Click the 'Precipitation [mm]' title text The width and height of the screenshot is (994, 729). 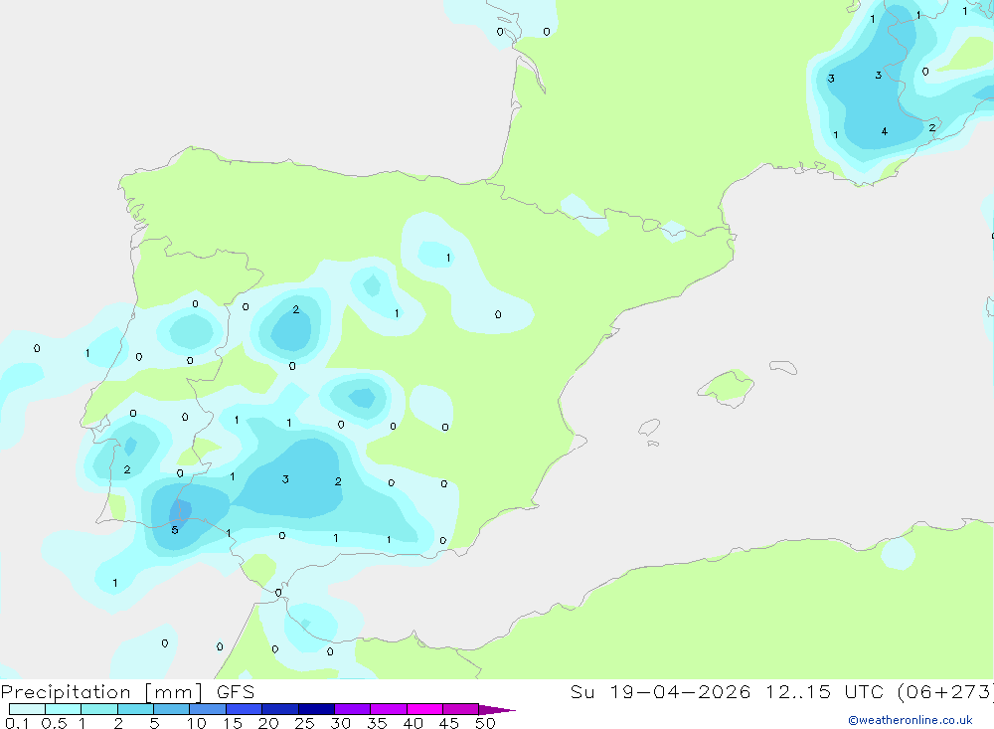point(101,692)
